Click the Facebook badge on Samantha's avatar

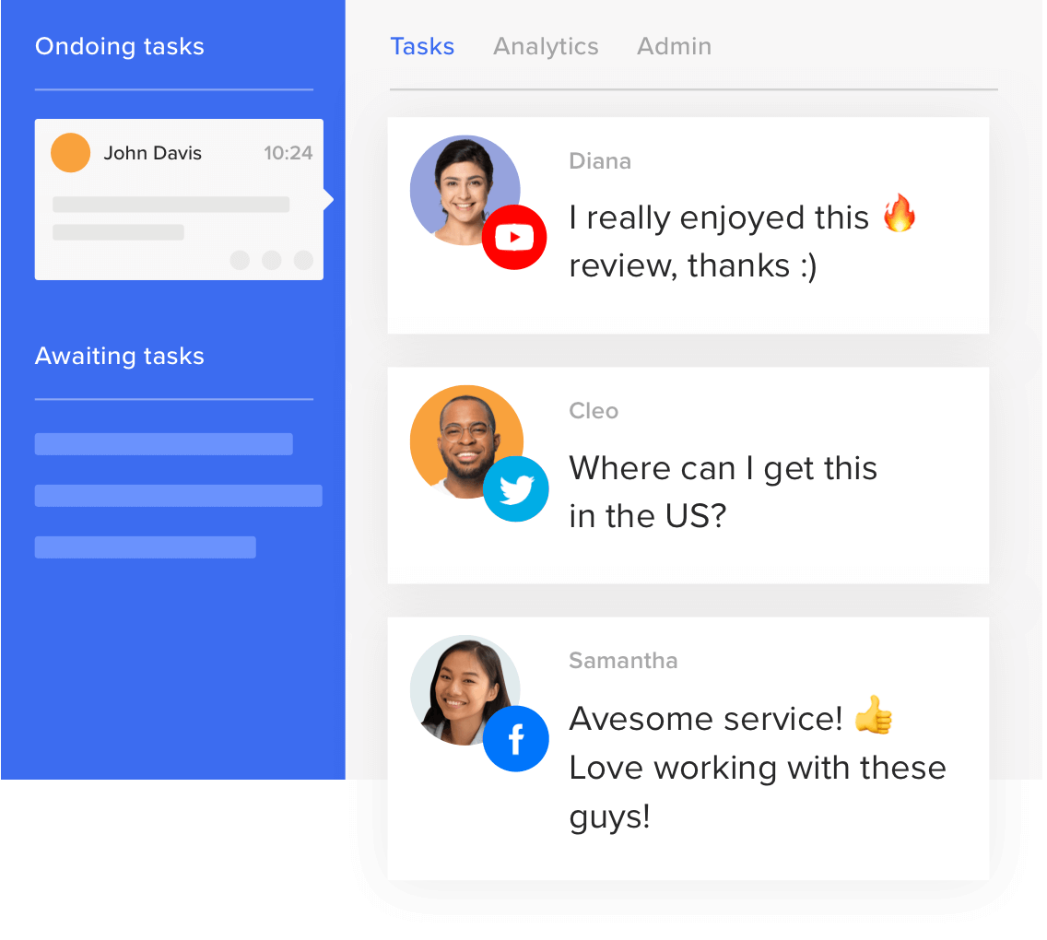click(516, 739)
